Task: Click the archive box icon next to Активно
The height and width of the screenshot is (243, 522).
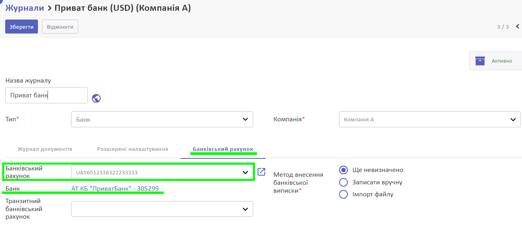Action: click(x=480, y=61)
